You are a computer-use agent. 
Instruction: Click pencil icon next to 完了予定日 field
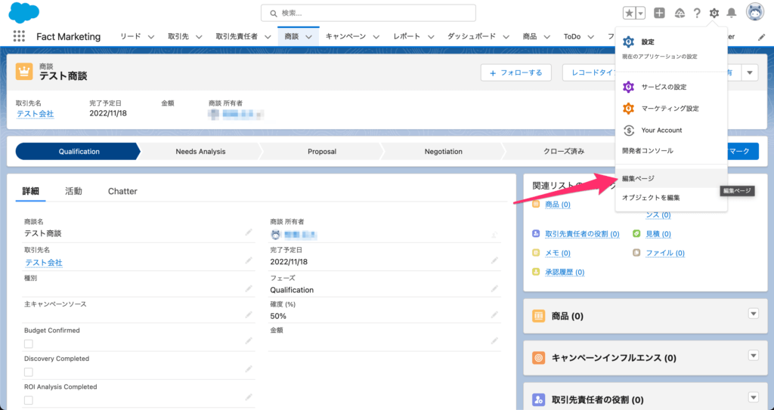coord(494,260)
